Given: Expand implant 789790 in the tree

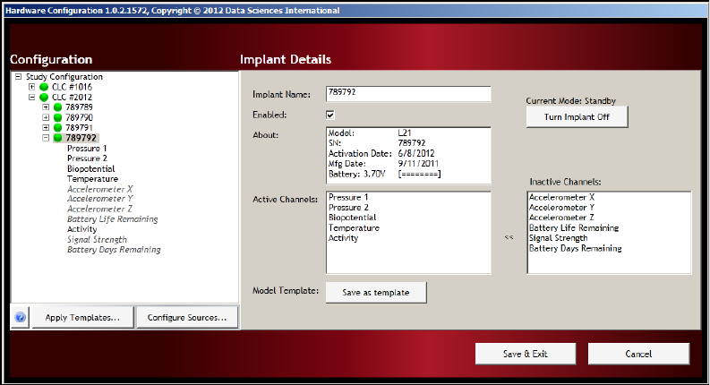Looking at the screenshot, I should 46,117.
